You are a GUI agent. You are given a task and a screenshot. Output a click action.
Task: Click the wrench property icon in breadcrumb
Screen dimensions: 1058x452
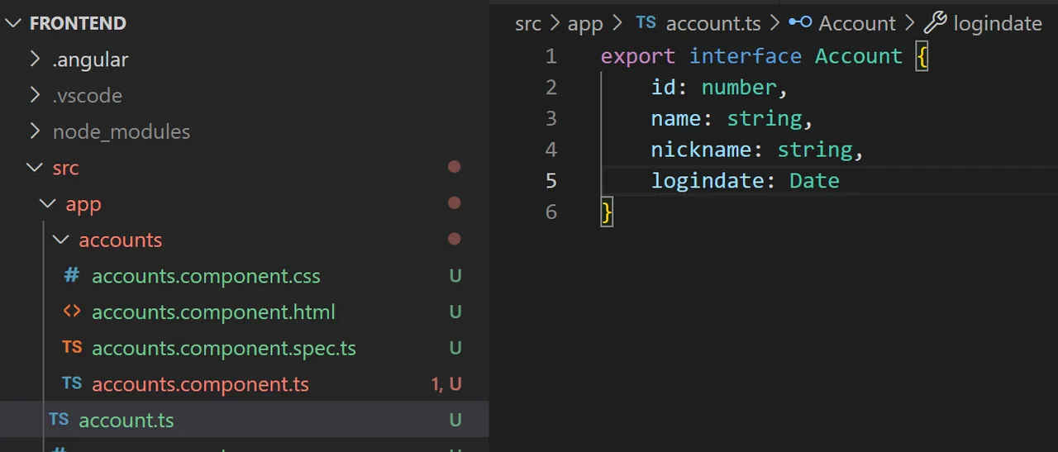[935, 22]
